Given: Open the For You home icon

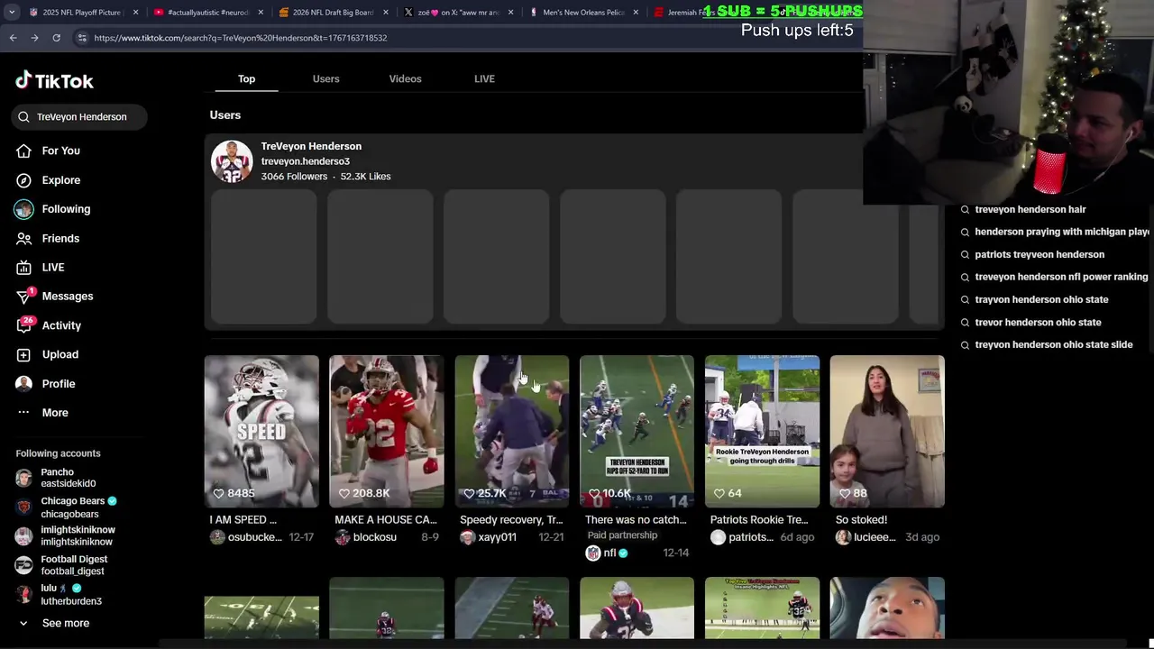Looking at the screenshot, I should (24, 151).
